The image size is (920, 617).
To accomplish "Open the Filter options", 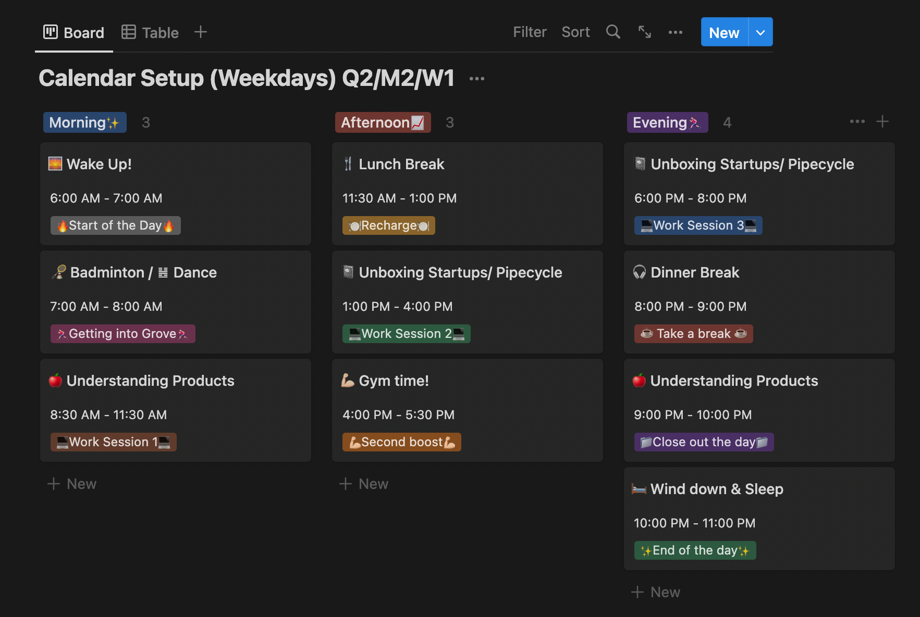I will [530, 32].
